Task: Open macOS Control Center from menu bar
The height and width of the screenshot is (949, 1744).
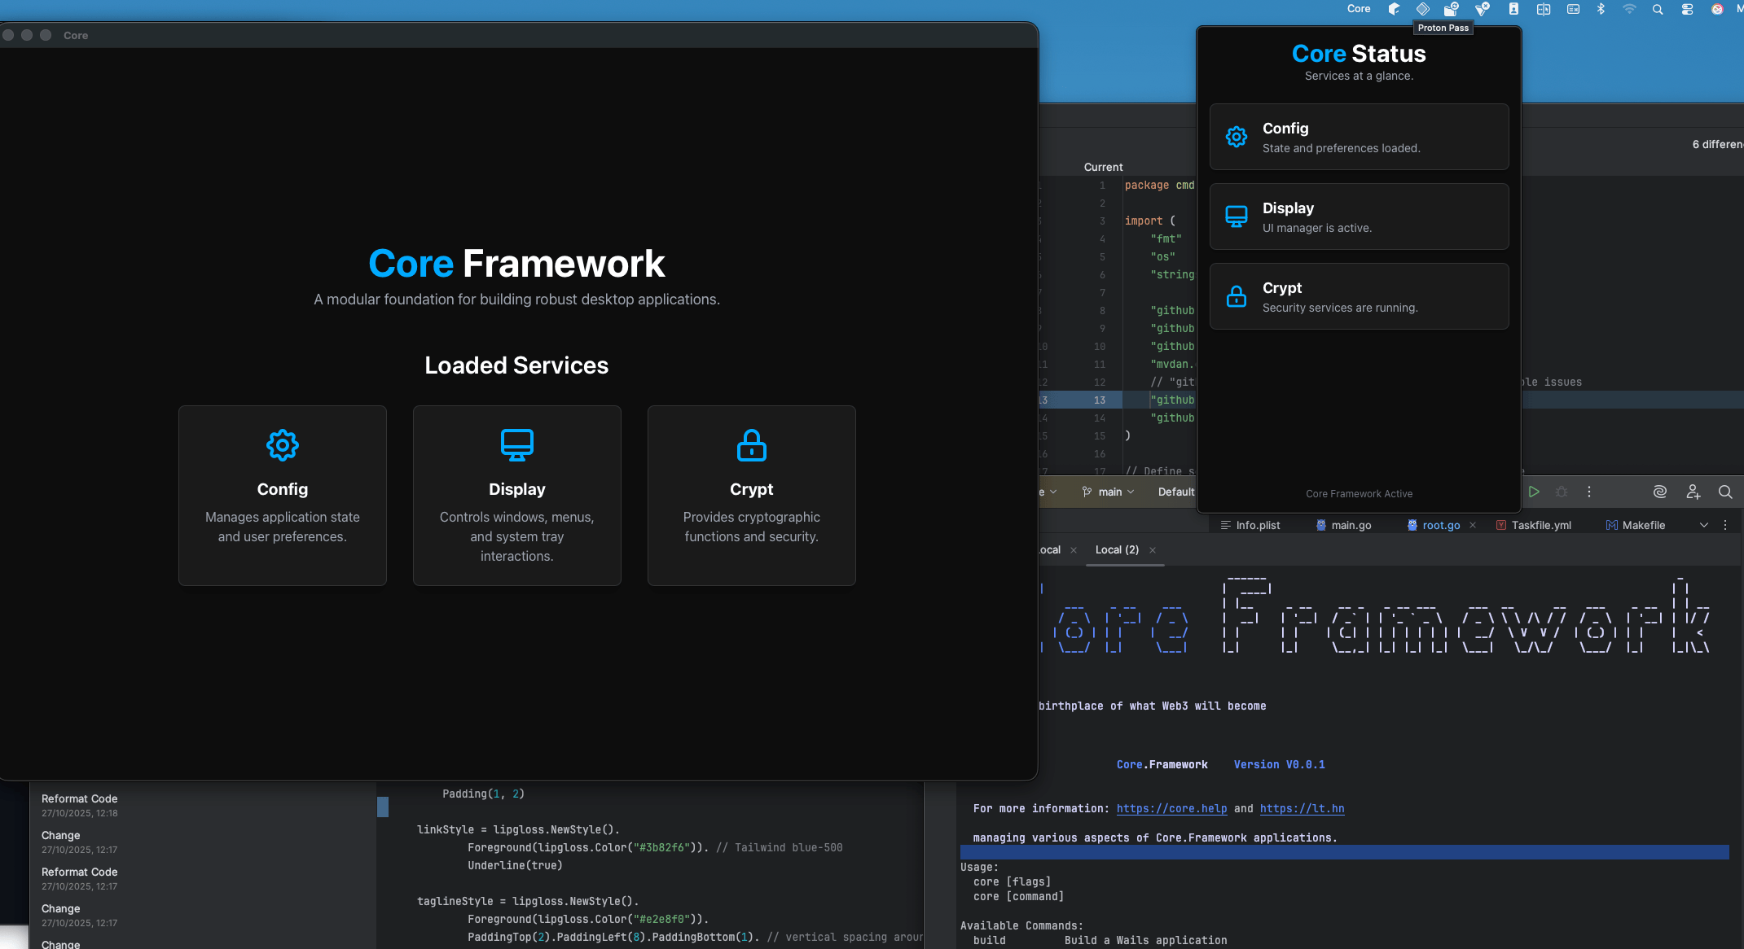Action: pyautogui.click(x=1687, y=9)
